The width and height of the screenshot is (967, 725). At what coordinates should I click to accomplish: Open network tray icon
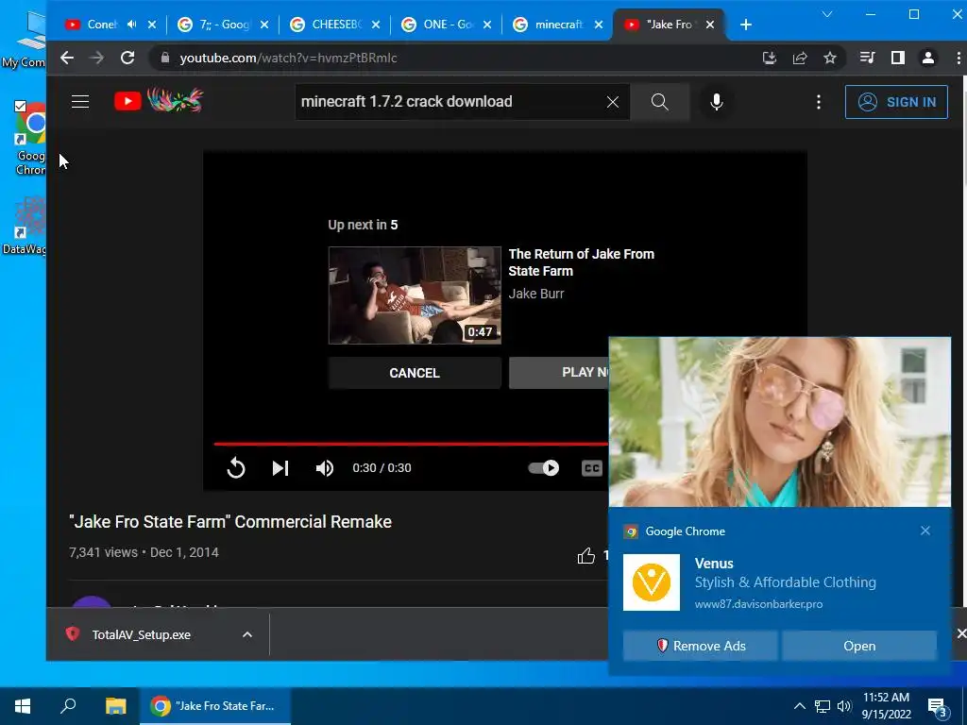pos(823,706)
